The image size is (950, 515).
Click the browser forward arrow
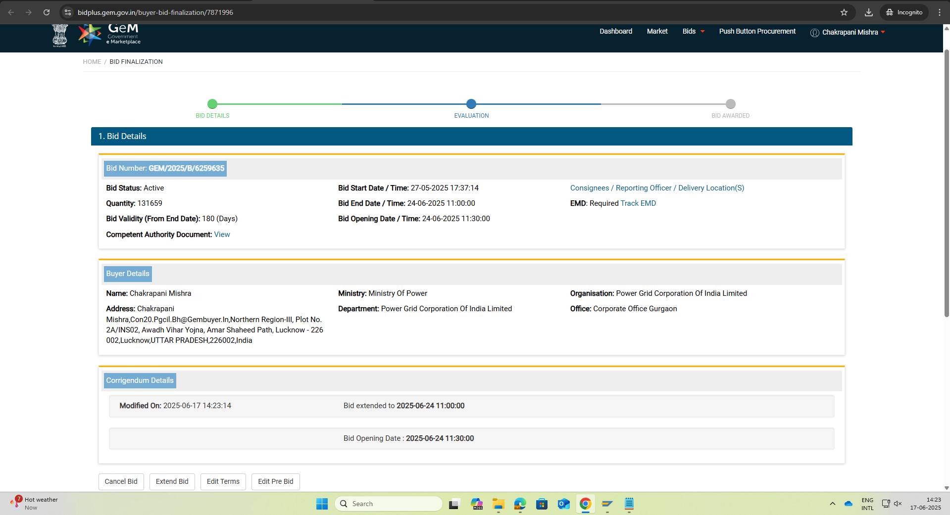coord(29,12)
